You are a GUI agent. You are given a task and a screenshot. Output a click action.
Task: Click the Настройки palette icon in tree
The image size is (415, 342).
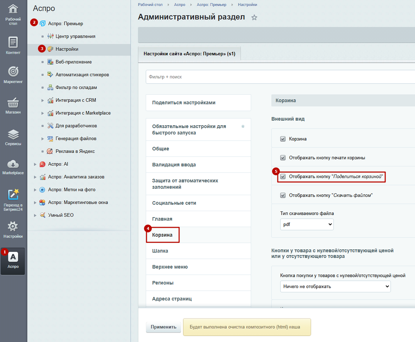50,49
